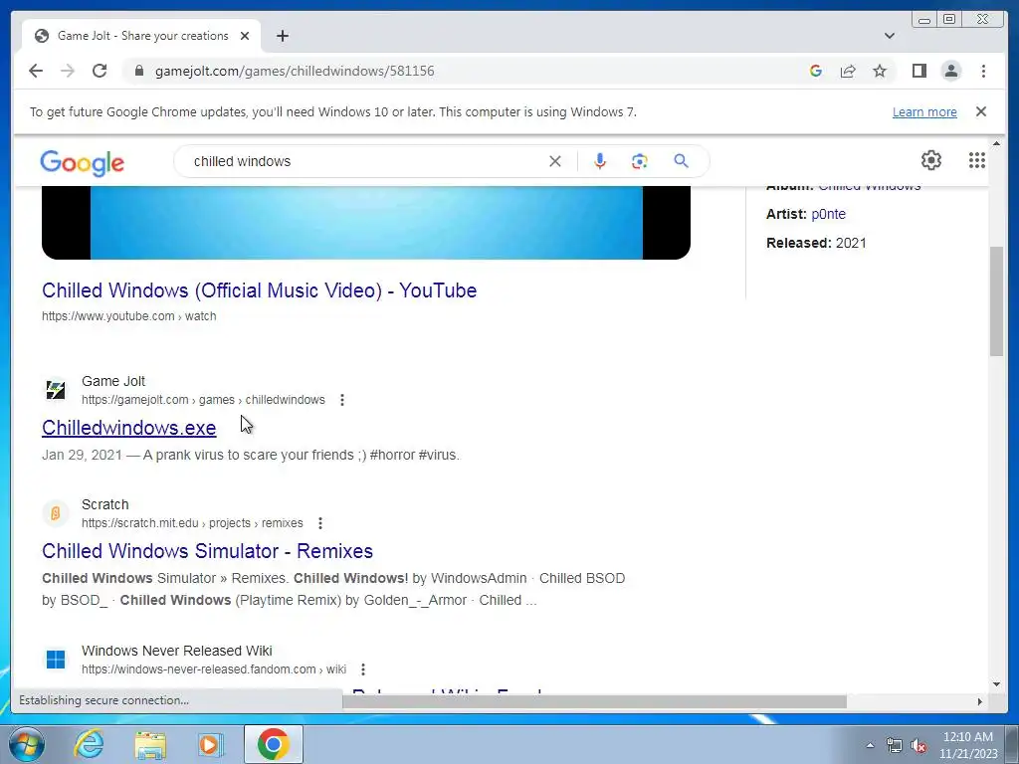Open the Chilledwindows.exe result link
This screenshot has height=764, width=1019.
click(128, 428)
